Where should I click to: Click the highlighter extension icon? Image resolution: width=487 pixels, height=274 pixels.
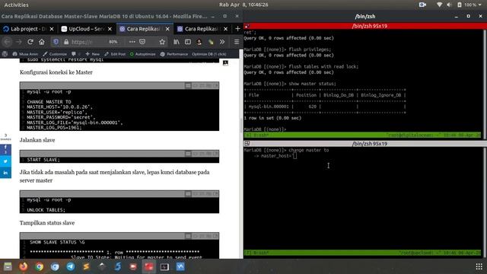pyautogui.click(x=211, y=42)
